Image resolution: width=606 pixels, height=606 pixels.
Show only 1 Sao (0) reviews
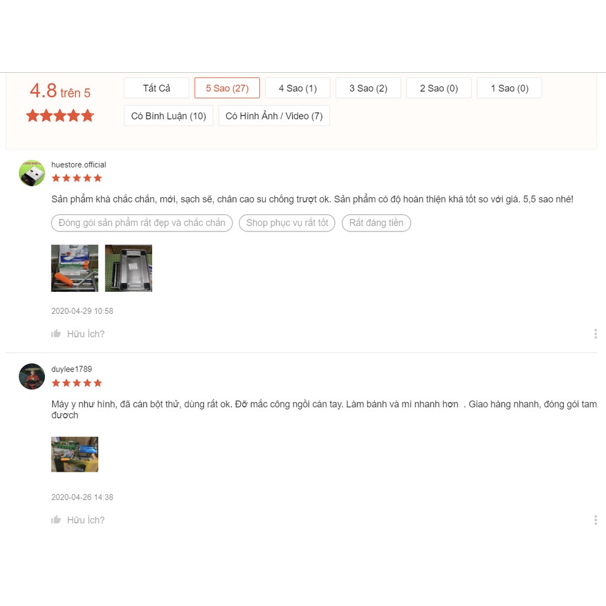pyautogui.click(x=510, y=88)
